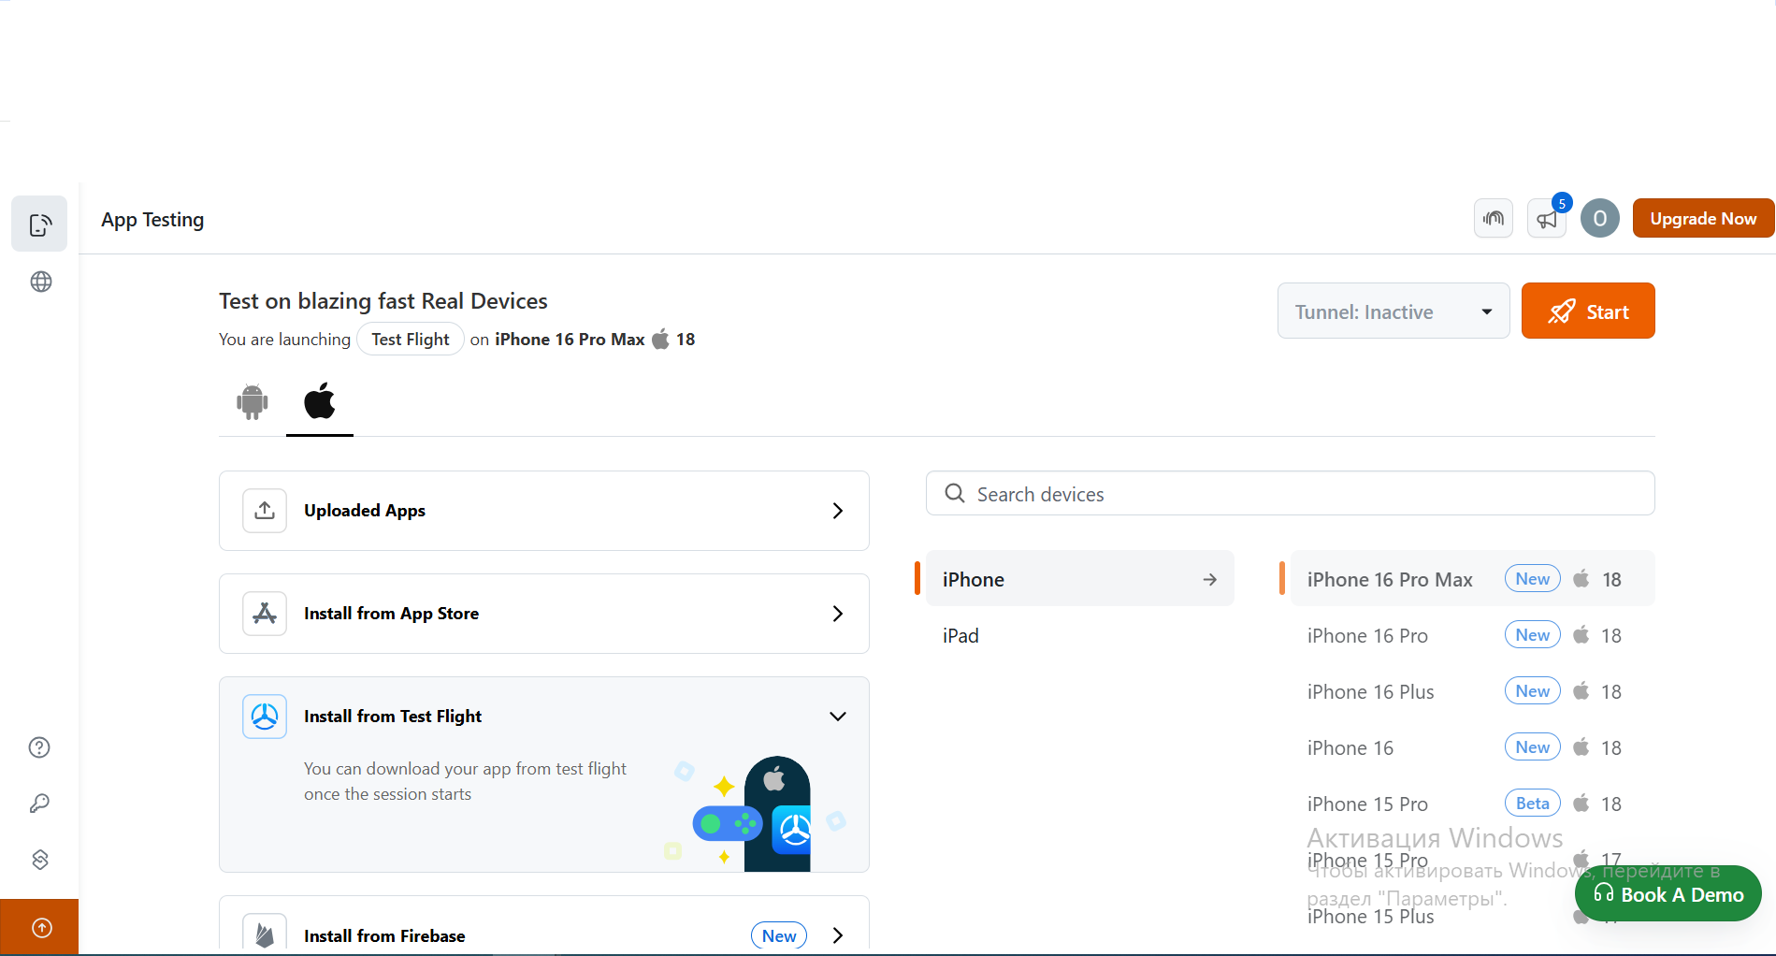Screen dimensions: 1776x956
Task: Expand the Uploaded Apps section
Action: [543, 511]
